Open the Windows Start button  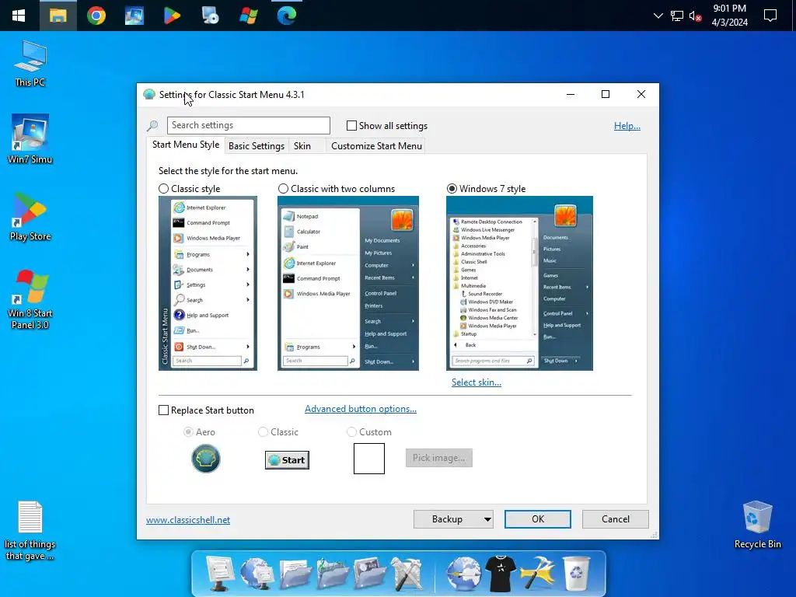pyautogui.click(x=19, y=16)
